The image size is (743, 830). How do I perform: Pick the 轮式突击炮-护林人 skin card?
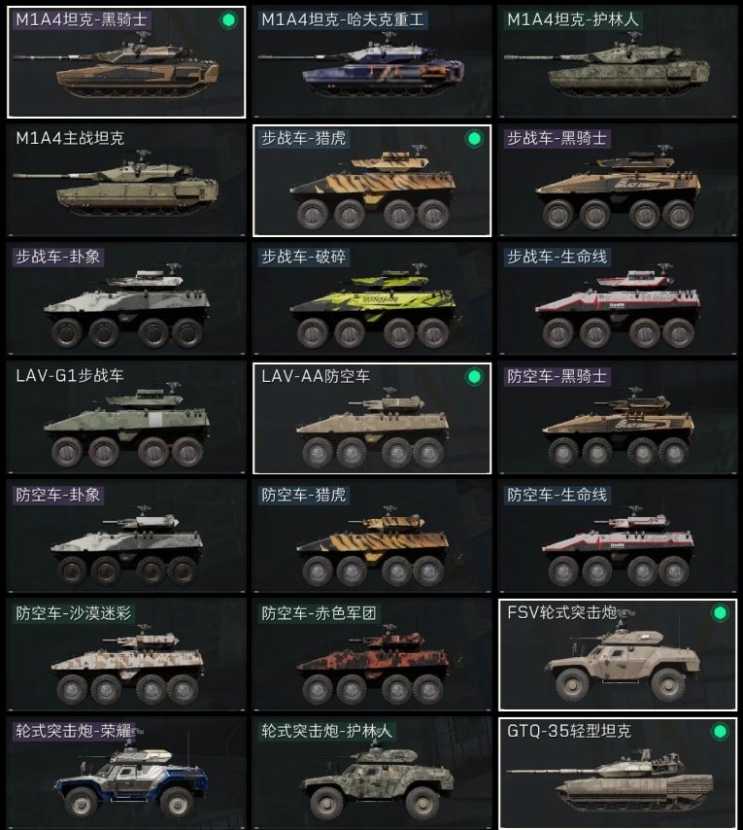click(x=372, y=774)
